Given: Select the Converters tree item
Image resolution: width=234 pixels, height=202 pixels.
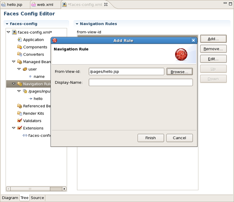Looking at the screenshot, I should [x=33, y=54].
